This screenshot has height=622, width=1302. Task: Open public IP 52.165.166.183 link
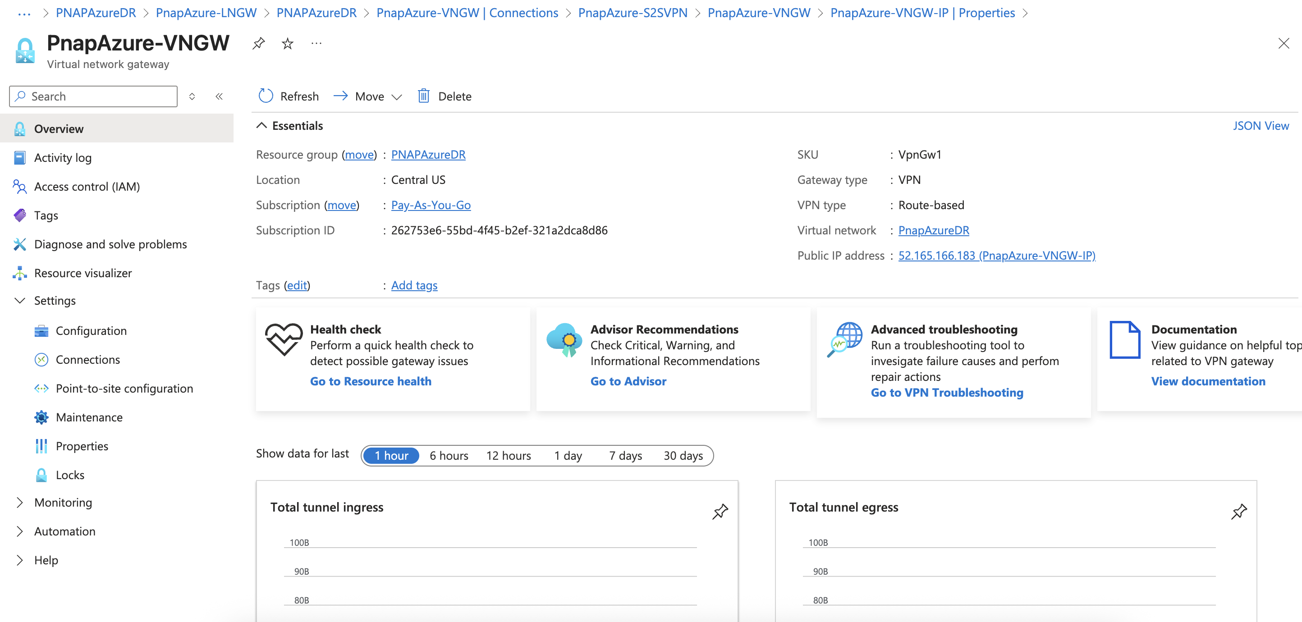[997, 256]
